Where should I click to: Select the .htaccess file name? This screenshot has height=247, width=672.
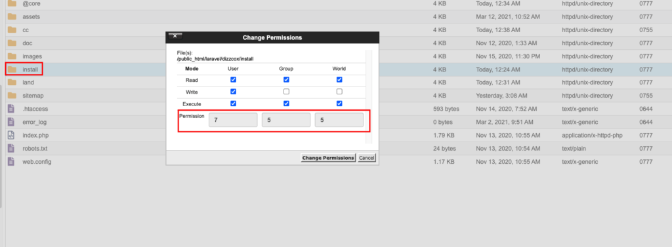tap(35, 109)
